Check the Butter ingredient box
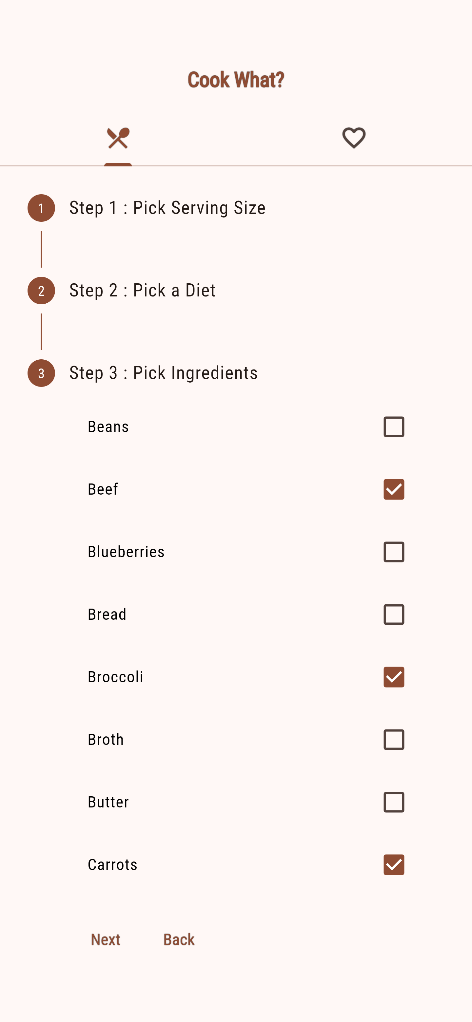Screen dimensions: 472x1022 [x=393, y=802]
